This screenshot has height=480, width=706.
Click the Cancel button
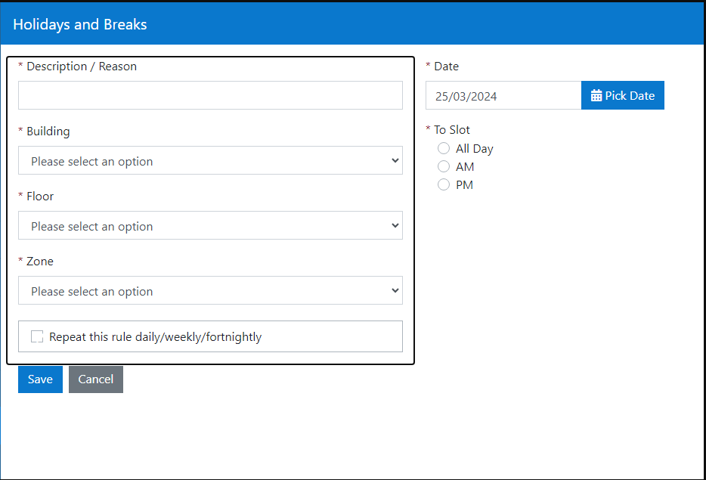96,379
